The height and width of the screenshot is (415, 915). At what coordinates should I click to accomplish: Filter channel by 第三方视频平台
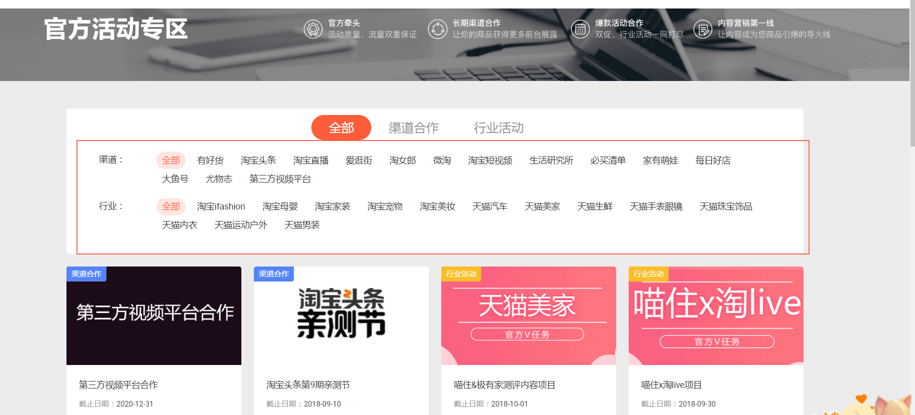[x=280, y=179]
